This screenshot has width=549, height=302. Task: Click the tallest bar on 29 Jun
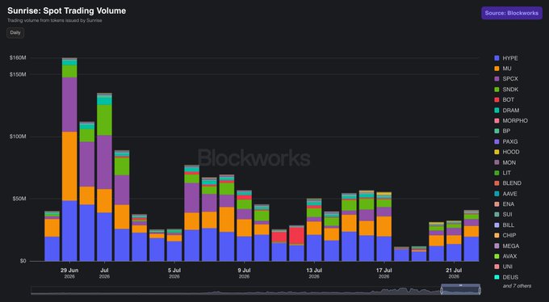69,159
